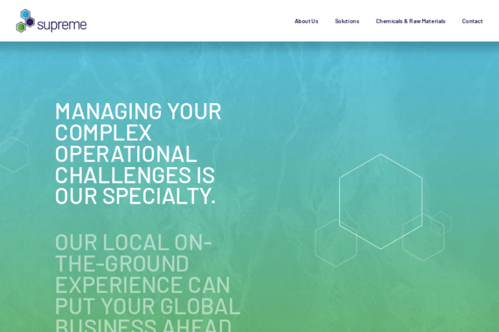Click the word "SPECIALTY." in the headline
Screen dimensions: 499x332
point(159,196)
